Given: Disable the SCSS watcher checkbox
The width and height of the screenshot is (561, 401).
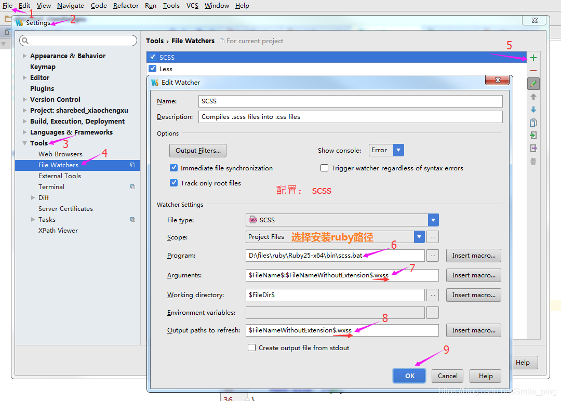Looking at the screenshot, I should point(153,57).
